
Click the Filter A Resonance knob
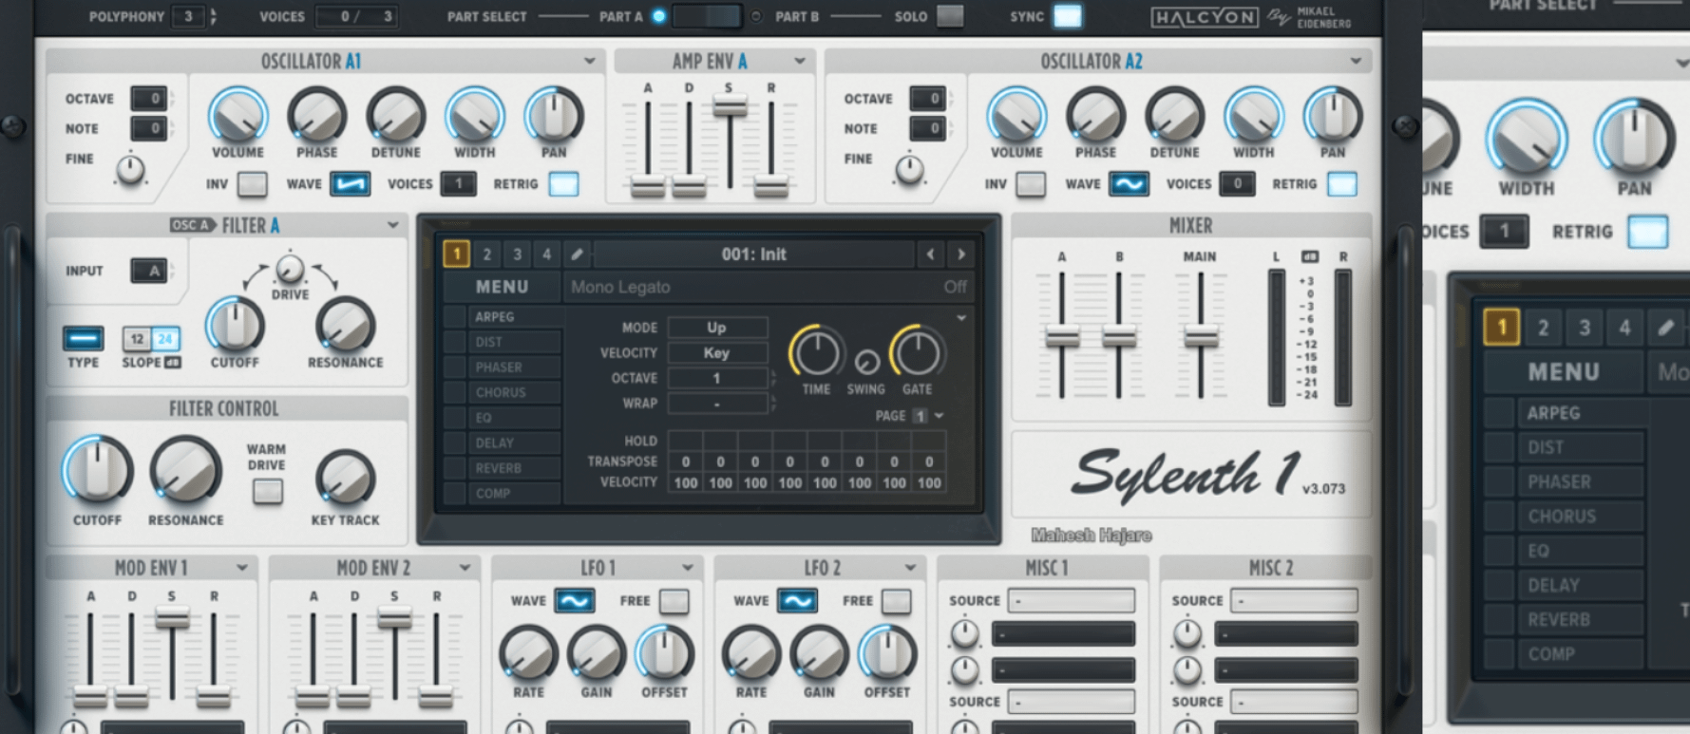point(345,325)
